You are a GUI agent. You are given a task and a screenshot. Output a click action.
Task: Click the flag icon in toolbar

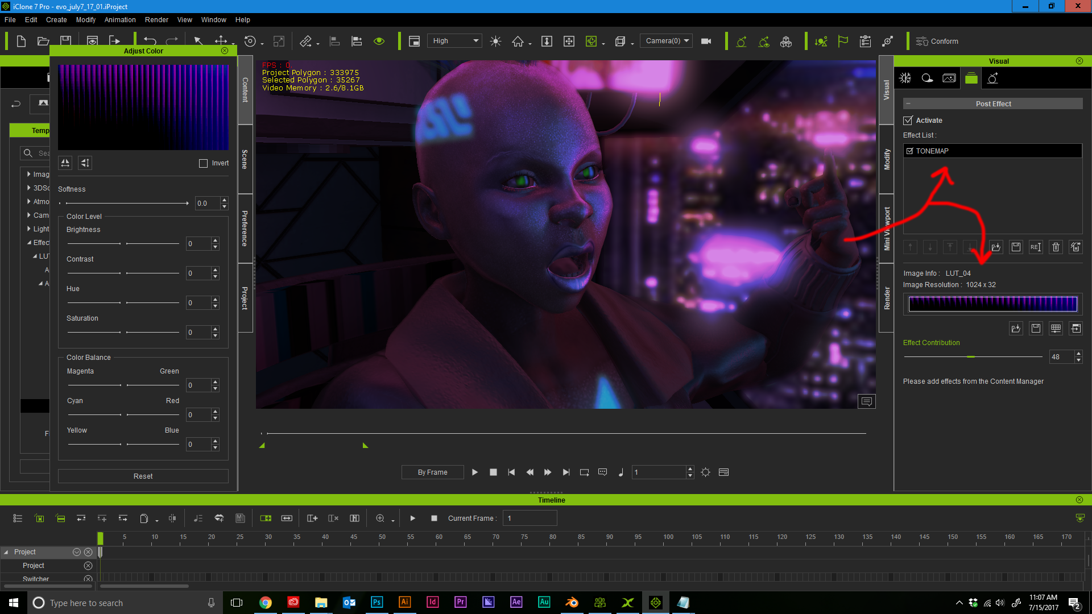coord(843,41)
